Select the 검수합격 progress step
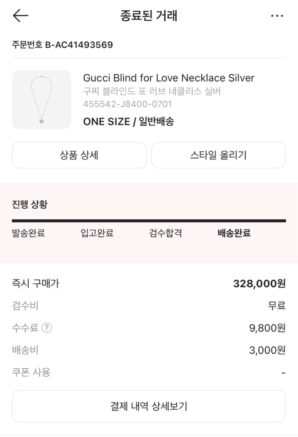The height and width of the screenshot is (437, 298). 165,233
